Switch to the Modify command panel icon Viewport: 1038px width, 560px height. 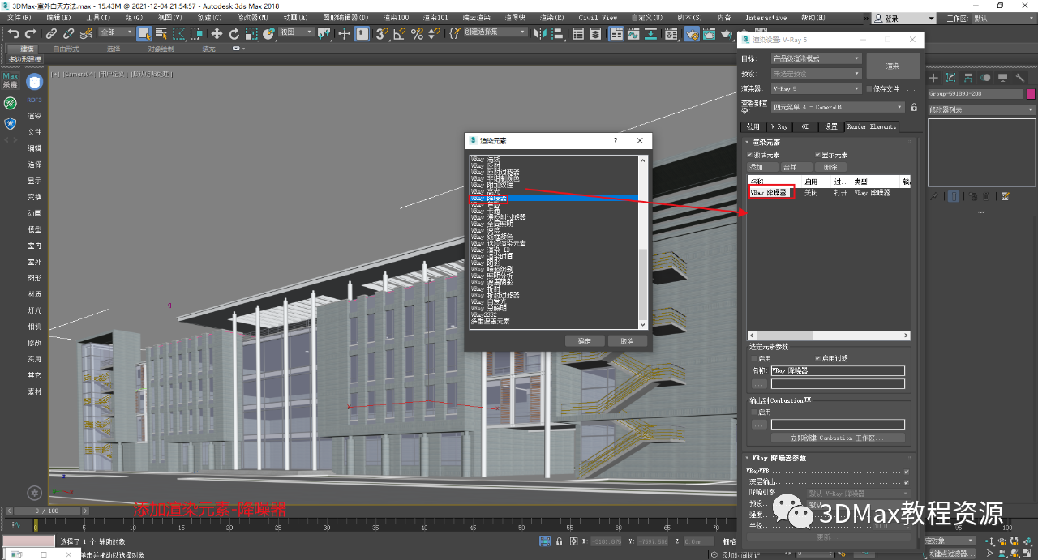(x=951, y=78)
